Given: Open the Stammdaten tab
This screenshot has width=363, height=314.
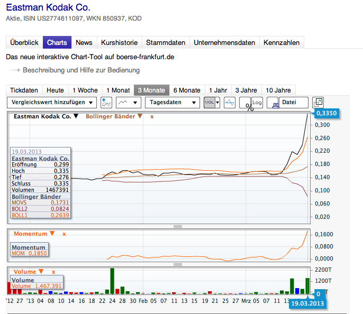Looking at the screenshot, I should [166, 42].
